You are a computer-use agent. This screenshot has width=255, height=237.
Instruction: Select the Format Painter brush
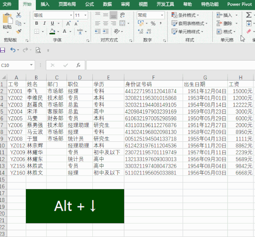click(19, 31)
